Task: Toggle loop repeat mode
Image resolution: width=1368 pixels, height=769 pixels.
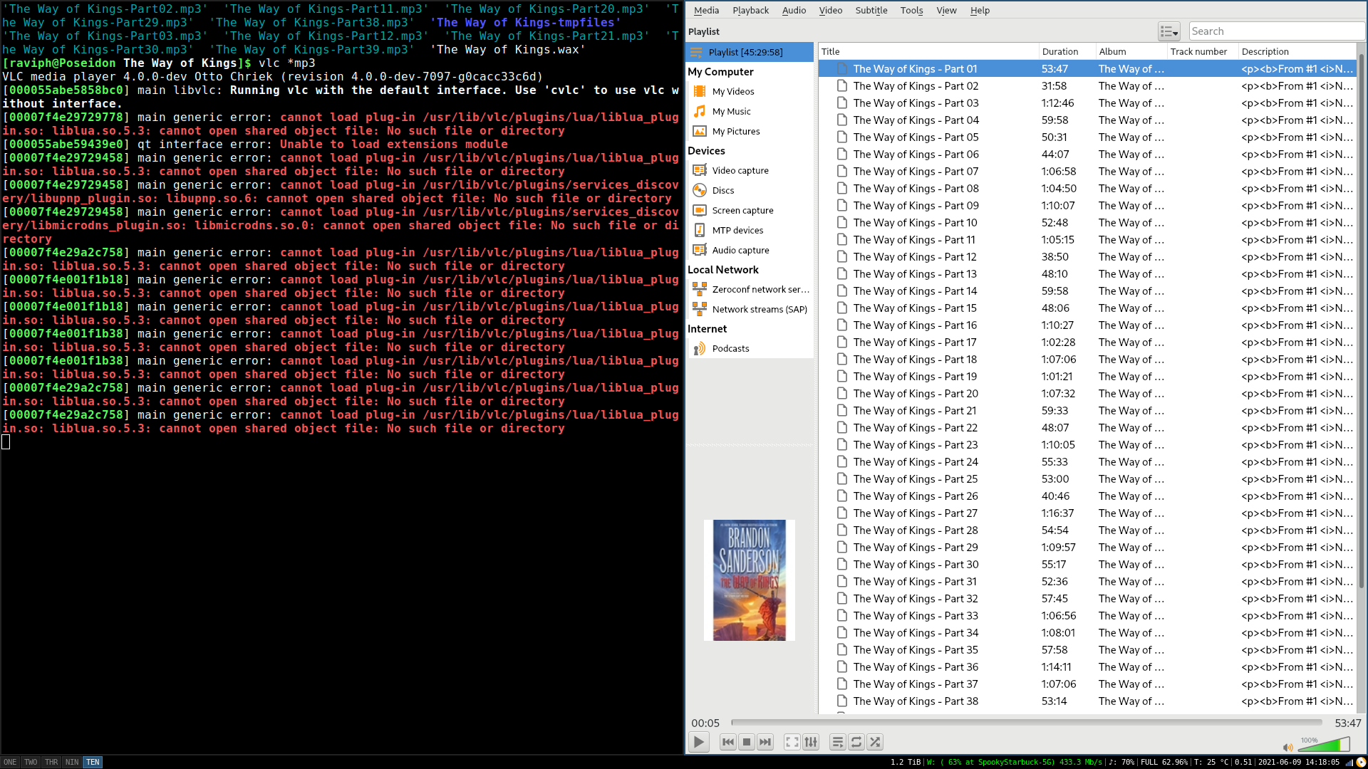Action: click(856, 742)
